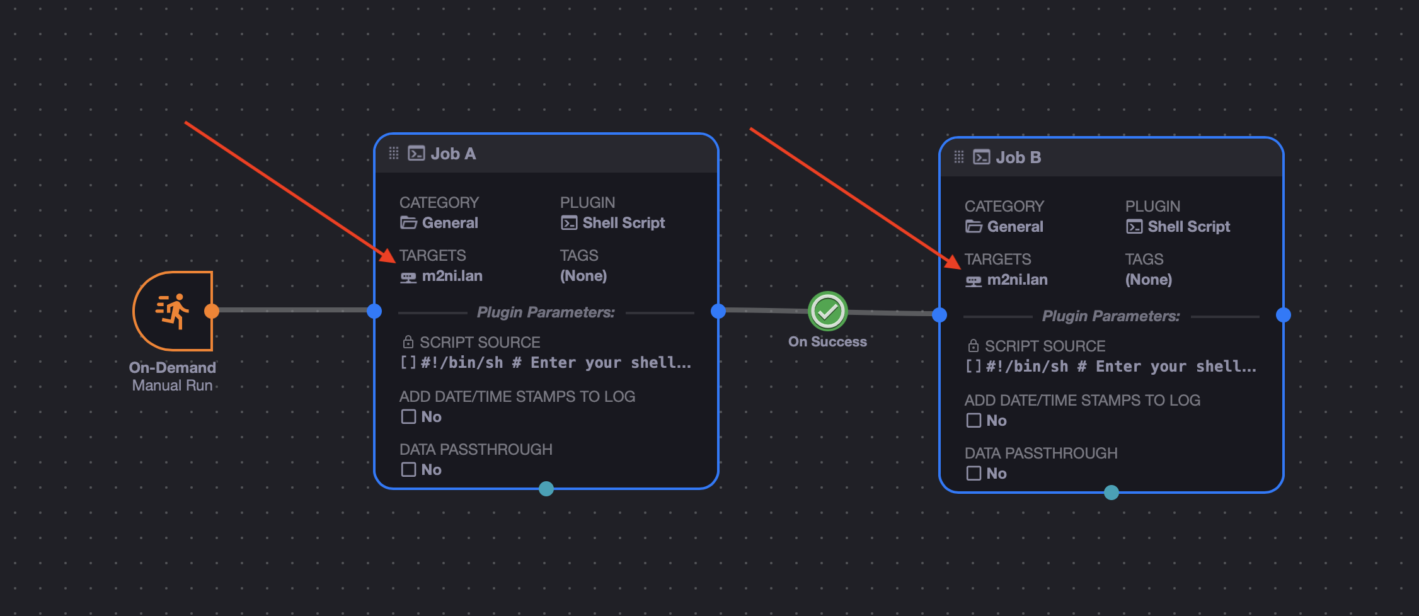Click Job A script source preview text
This screenshot has width=1419, height=616.
tap(556, 363)
